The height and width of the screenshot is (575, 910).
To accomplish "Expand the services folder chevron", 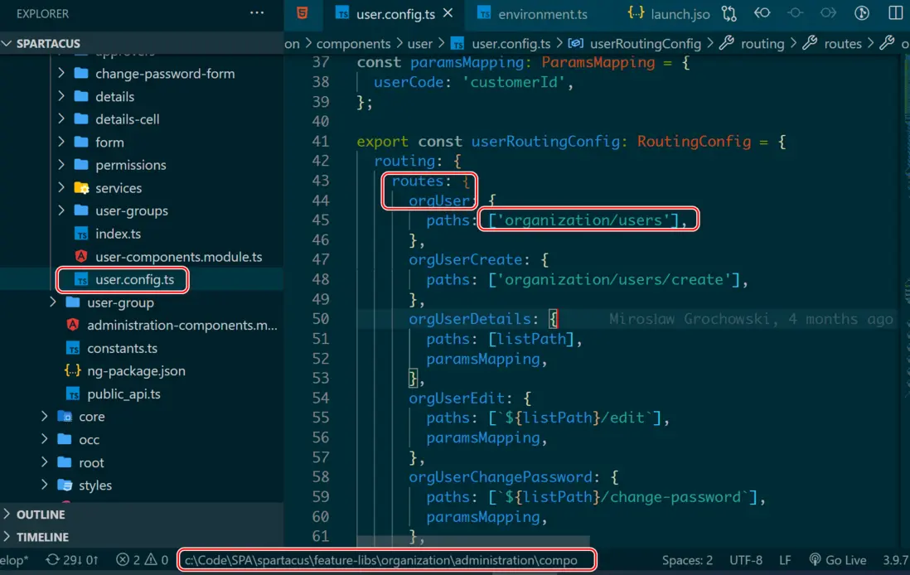I will (61, 188).
